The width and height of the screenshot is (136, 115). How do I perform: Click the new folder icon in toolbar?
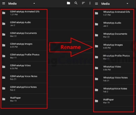tap(69, 3)
